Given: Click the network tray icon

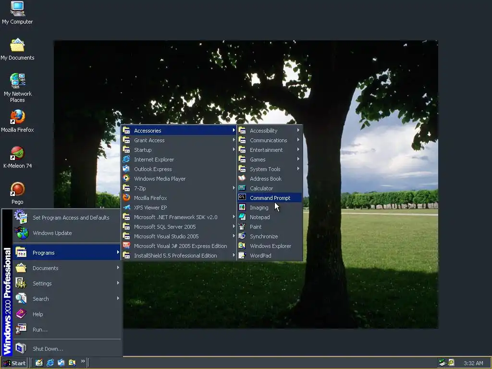Looking at the screenshot, I should coord(443,363).
